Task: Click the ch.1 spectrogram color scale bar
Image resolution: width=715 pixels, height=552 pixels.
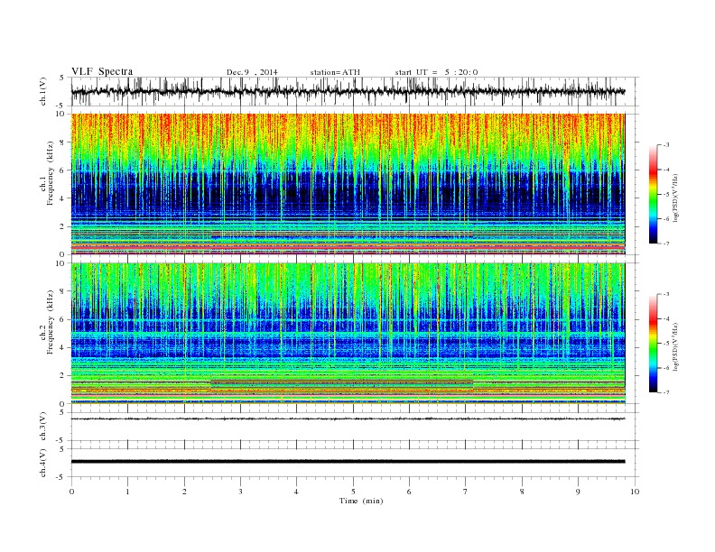Action: 653,195
